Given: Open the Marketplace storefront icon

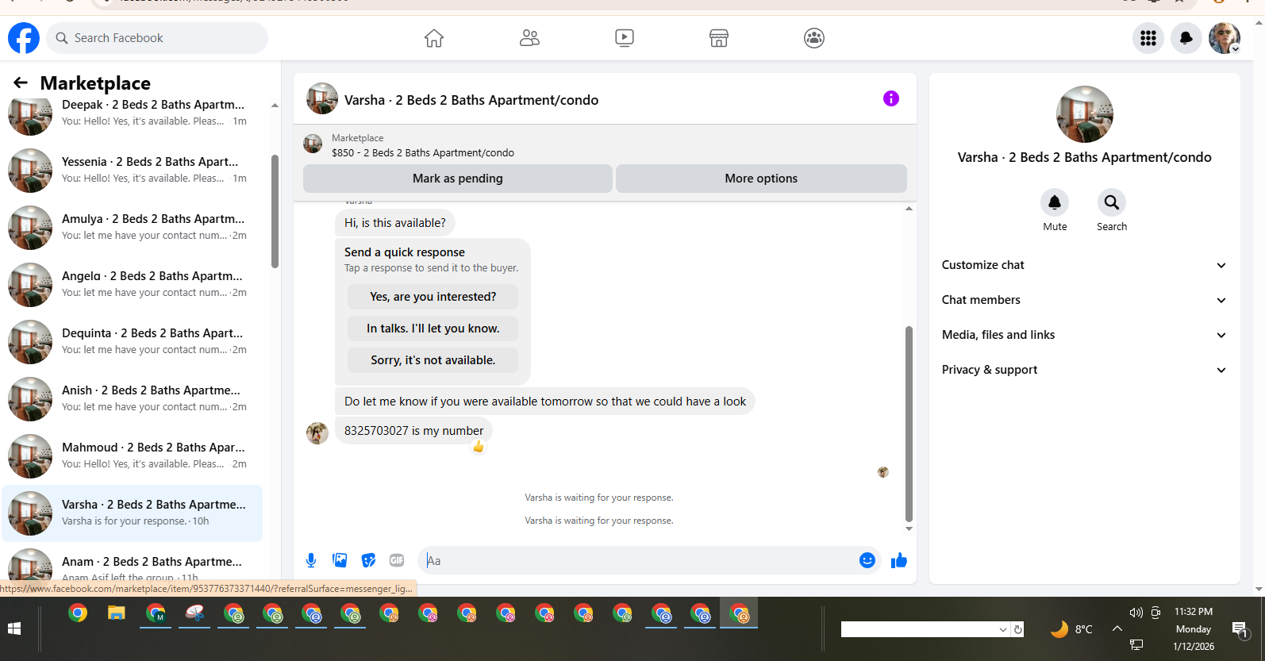Looking at the screenshot, I should coord(719,38).
